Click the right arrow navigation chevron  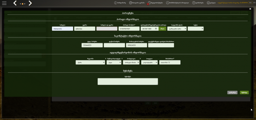30,3
